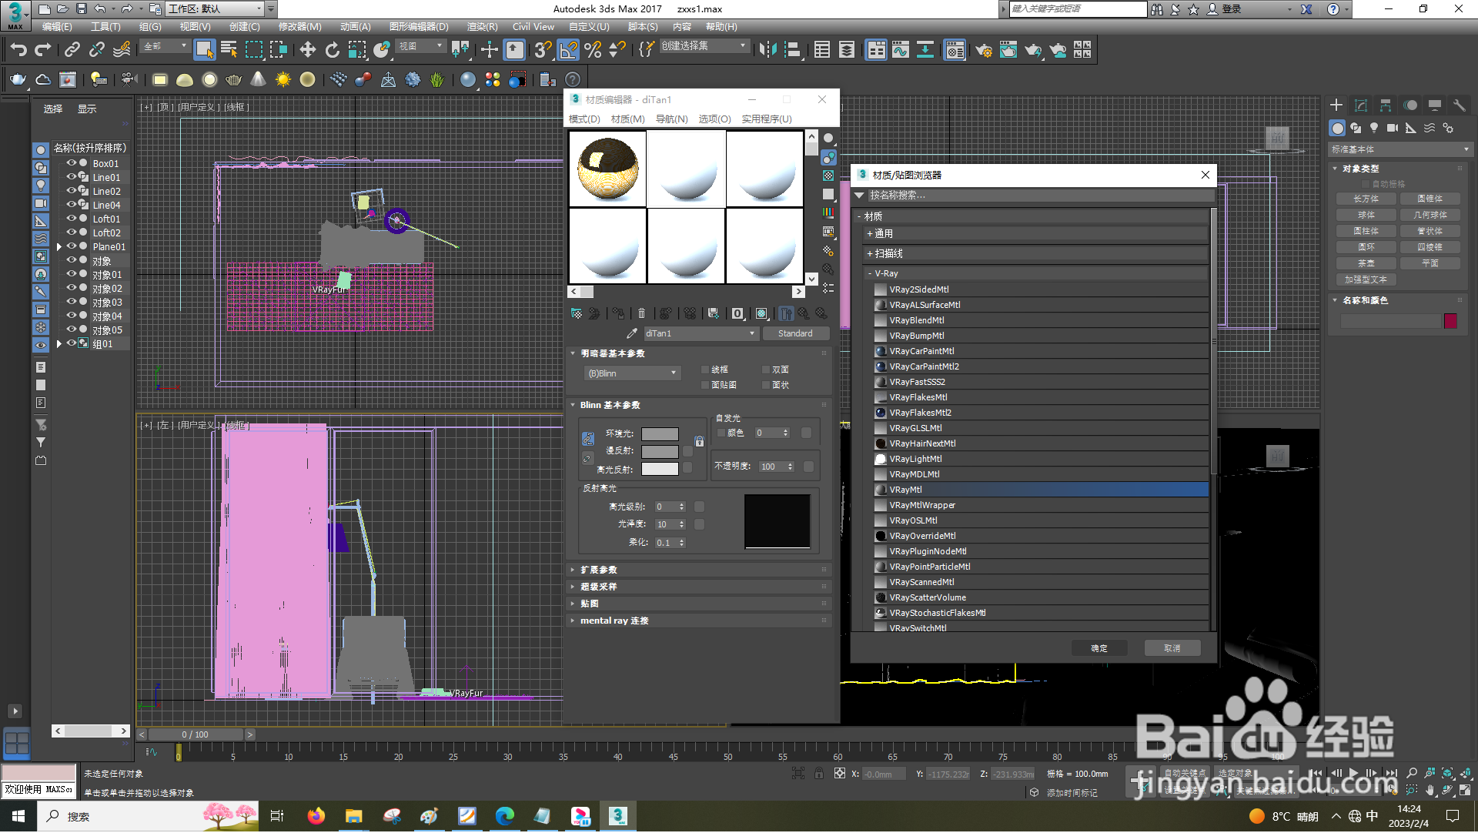This screenshot has height=833, width=1478.
Task: Toggle the self-illumination 颜色 checkbox
Action: [721, 433]
